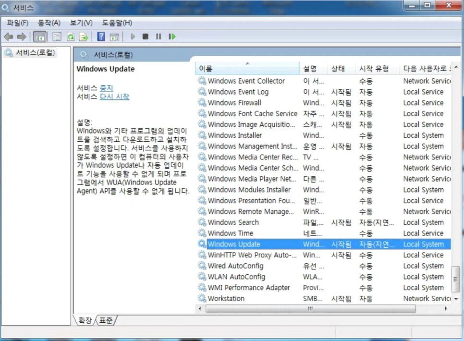The image size is (464, 341).
Task: Open the 파일(F) menu
Action: coord(17,23)
